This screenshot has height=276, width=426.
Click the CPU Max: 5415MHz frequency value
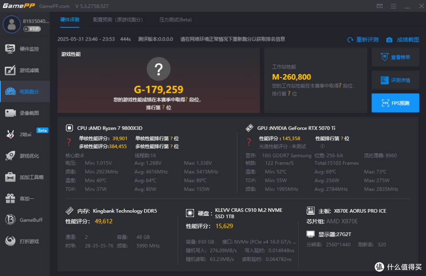point(201,172)
